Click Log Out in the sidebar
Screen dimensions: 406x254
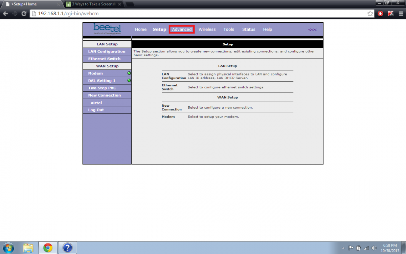(x=96, y=110)
